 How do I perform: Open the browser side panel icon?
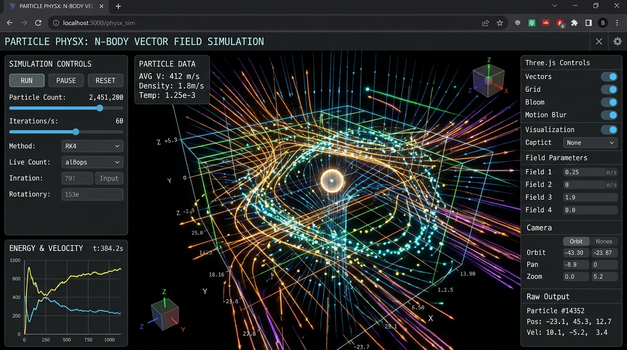pyautogui.click(x=588, y=23)
